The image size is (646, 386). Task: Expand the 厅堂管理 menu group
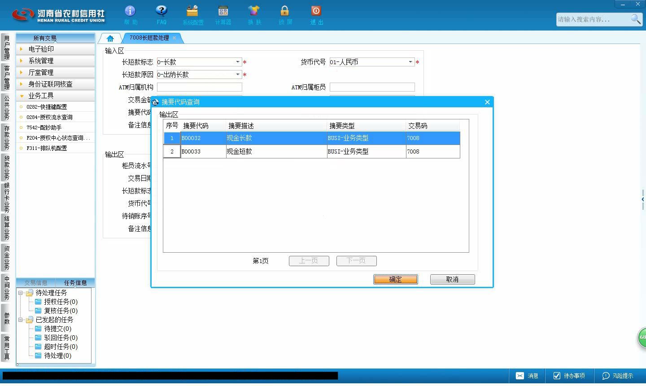56,72
